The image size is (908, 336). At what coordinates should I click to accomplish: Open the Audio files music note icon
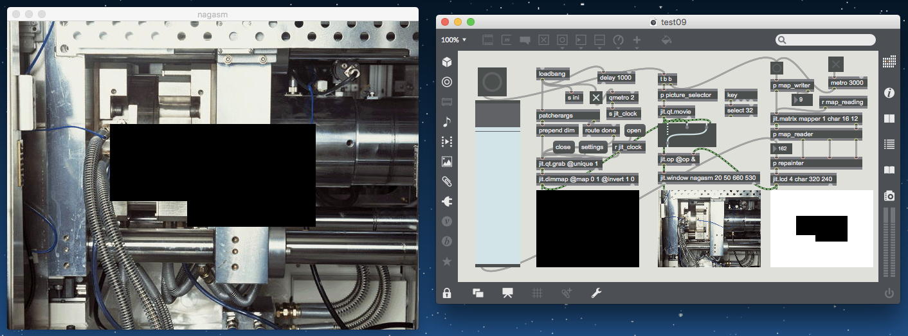(x=447, y=122)
